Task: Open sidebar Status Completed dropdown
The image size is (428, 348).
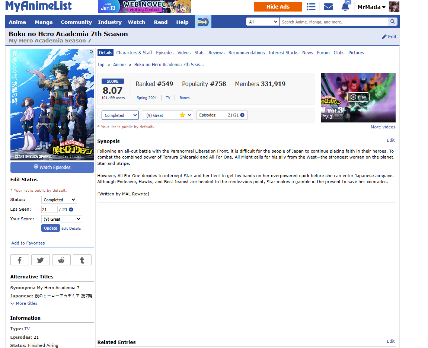Action: point(59,200)
